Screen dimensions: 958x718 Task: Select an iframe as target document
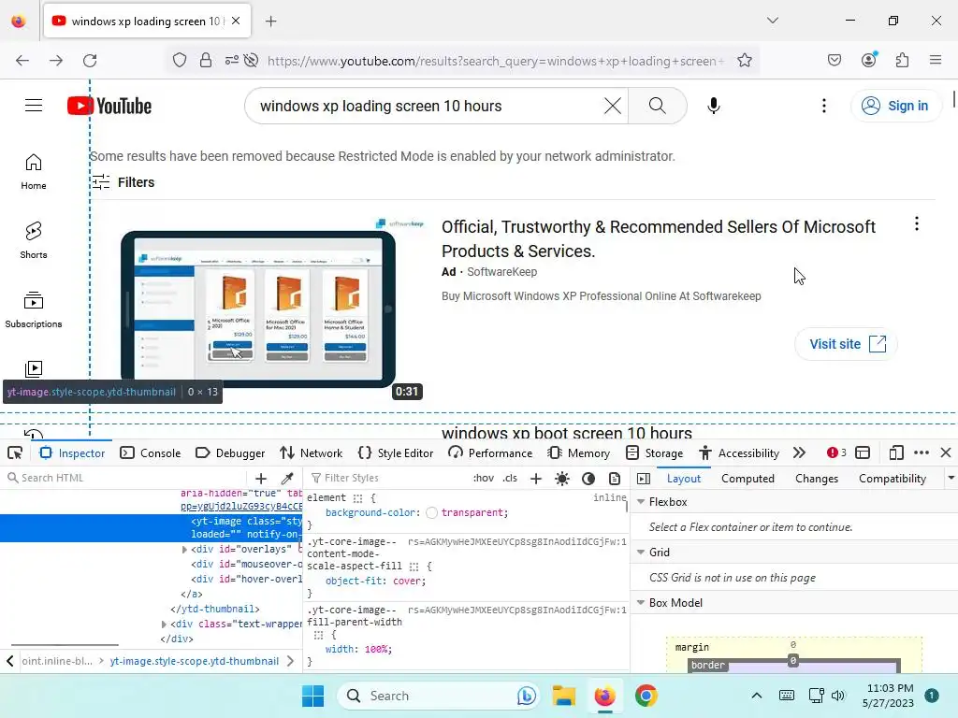click(x=863, y=453)
